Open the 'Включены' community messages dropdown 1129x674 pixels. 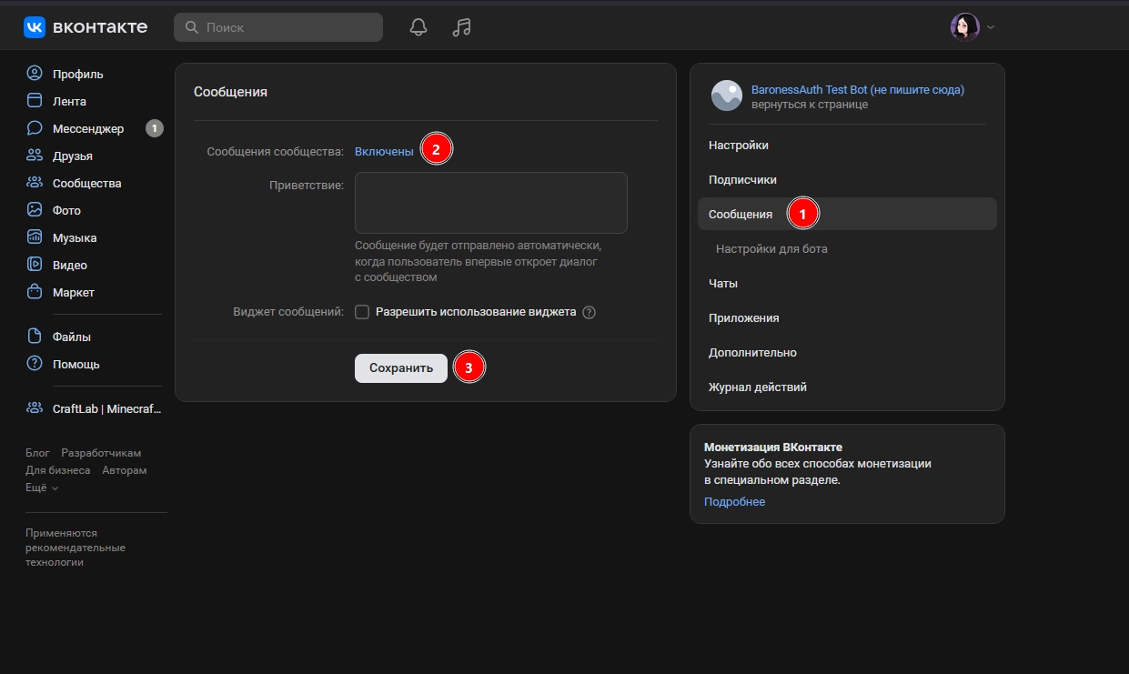[384, 152]
